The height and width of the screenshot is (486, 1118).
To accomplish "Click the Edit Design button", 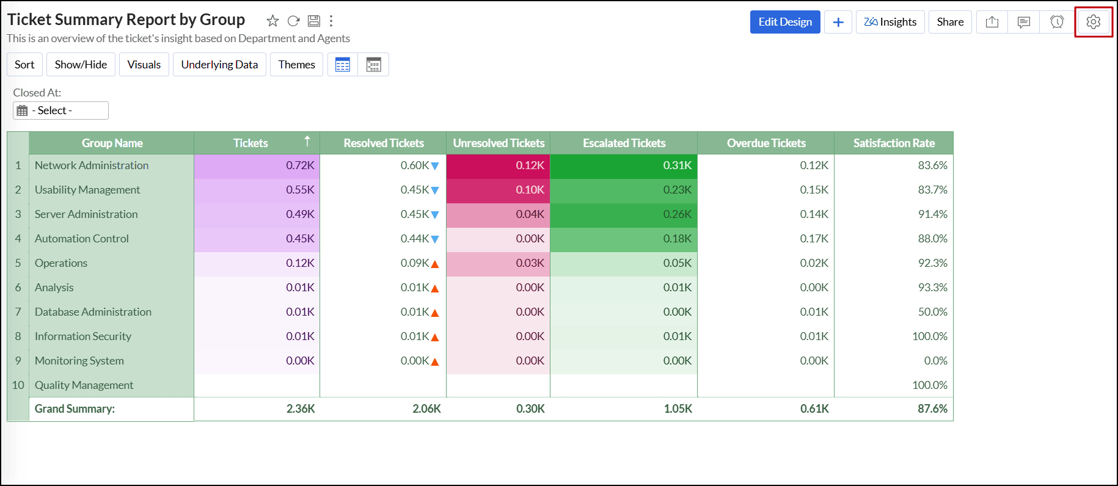I will [x=785, y=22].
